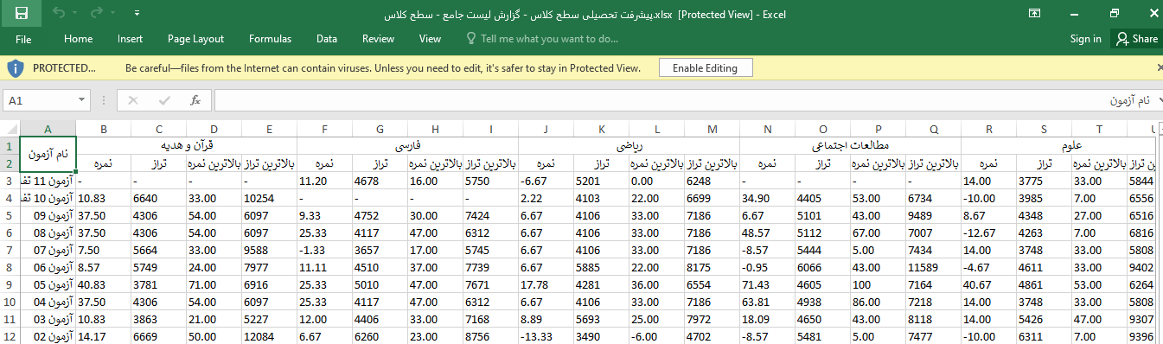
Task: Select row 3 header
Action: point(10,181)
